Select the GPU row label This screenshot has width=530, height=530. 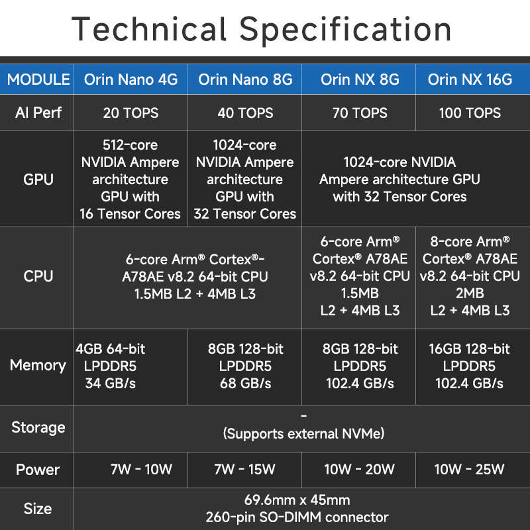click(x=38, y=179)
